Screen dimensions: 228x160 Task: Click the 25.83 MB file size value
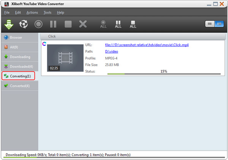point(112,65)
